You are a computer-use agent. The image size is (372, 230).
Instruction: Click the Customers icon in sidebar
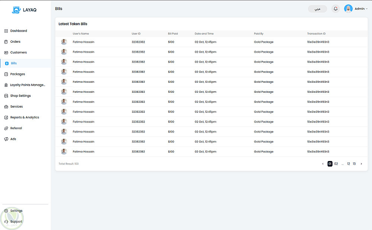coord(6,53)
